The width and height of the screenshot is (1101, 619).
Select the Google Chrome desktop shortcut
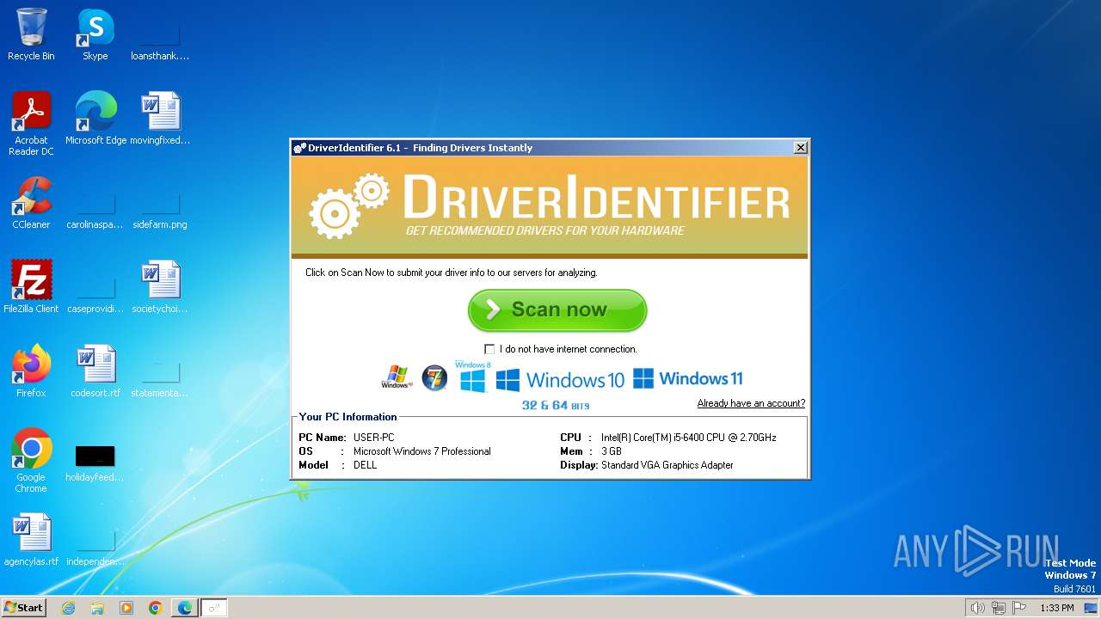31,461
